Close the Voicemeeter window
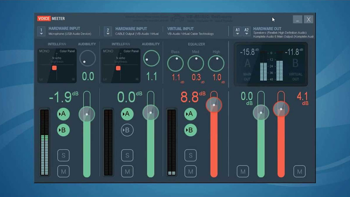The height and width of the screenshot is (197, 350). point(308,19)
